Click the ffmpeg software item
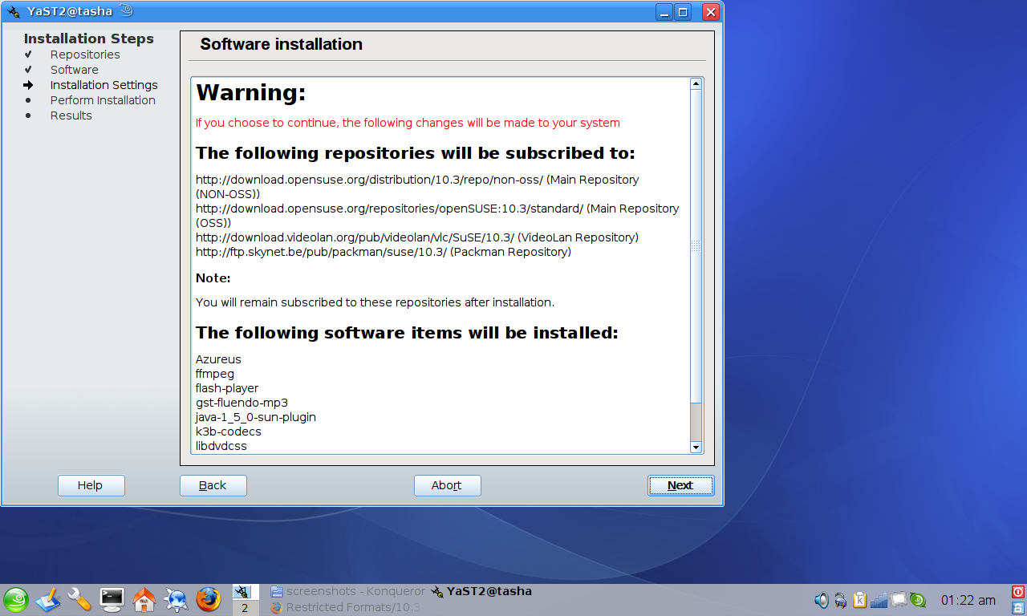Screen dimensions: 1027x616 tap(215, 374)
